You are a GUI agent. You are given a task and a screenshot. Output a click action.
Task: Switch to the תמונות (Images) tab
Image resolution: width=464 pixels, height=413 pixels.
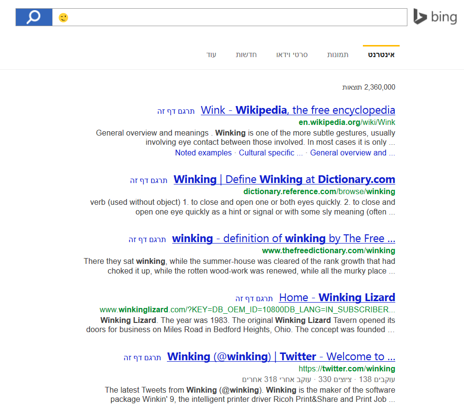338,55
